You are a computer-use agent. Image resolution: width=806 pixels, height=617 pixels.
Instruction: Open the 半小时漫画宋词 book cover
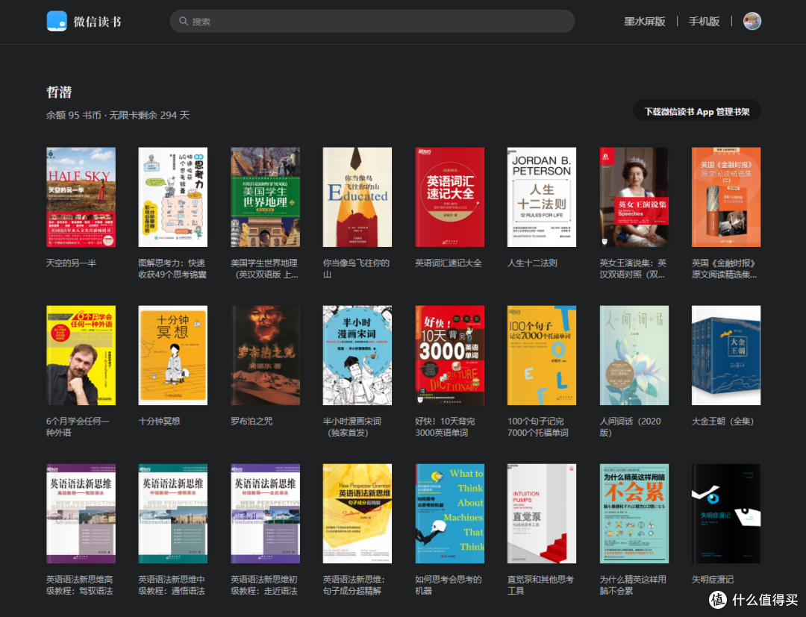coord(357,356)
